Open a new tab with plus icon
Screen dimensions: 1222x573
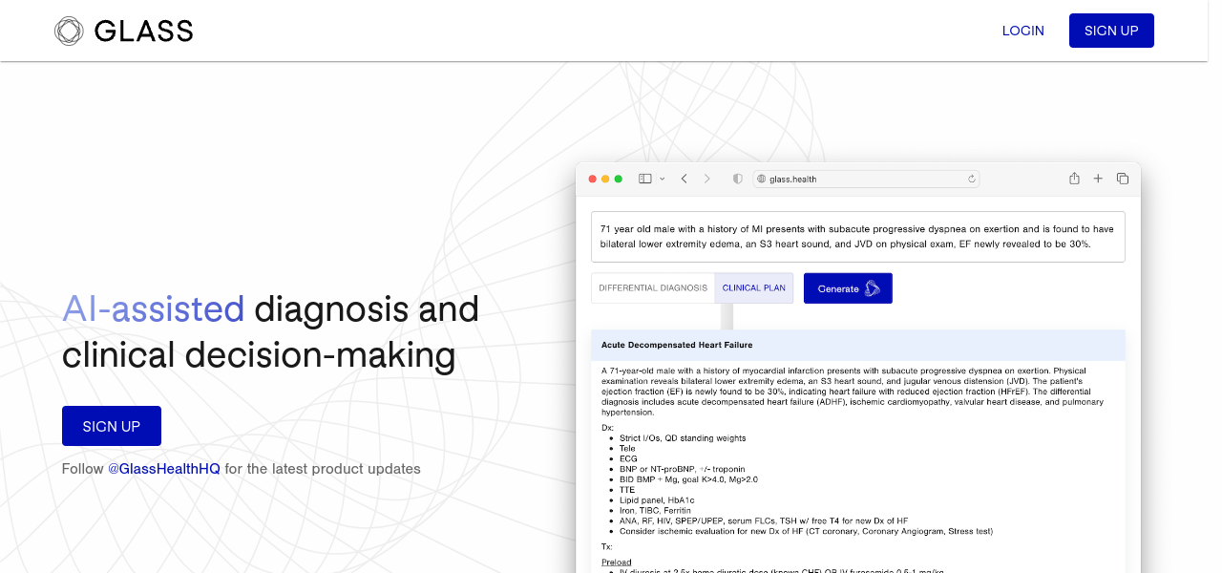[1098, 179]
